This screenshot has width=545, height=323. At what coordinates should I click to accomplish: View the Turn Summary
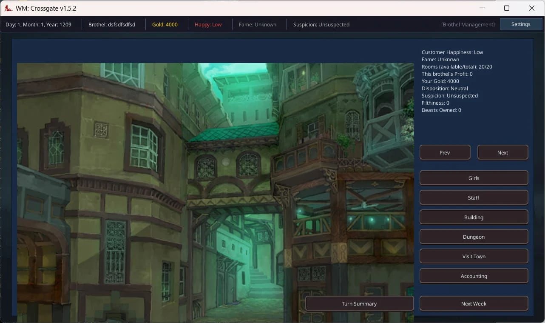point(359,303)
